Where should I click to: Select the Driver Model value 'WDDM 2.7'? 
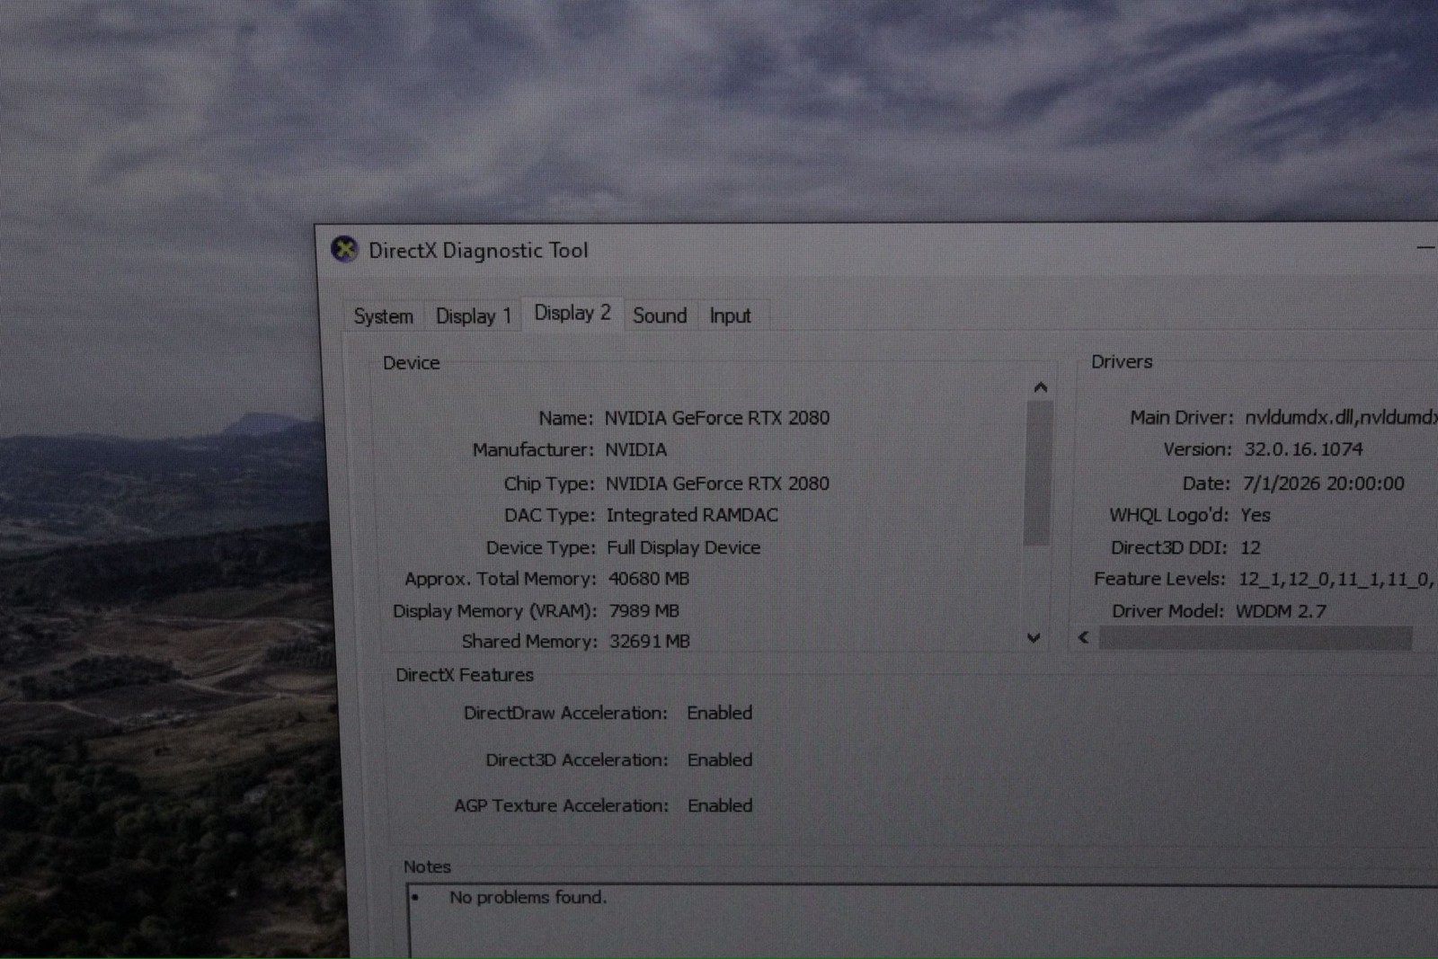tap(1281, 611)
